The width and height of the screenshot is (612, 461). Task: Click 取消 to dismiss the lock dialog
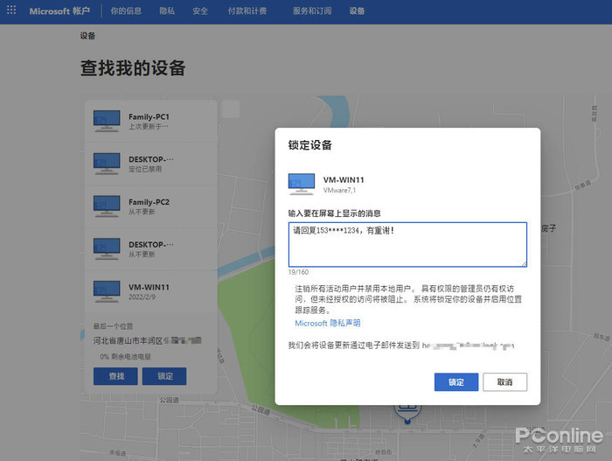click(504, 382)
